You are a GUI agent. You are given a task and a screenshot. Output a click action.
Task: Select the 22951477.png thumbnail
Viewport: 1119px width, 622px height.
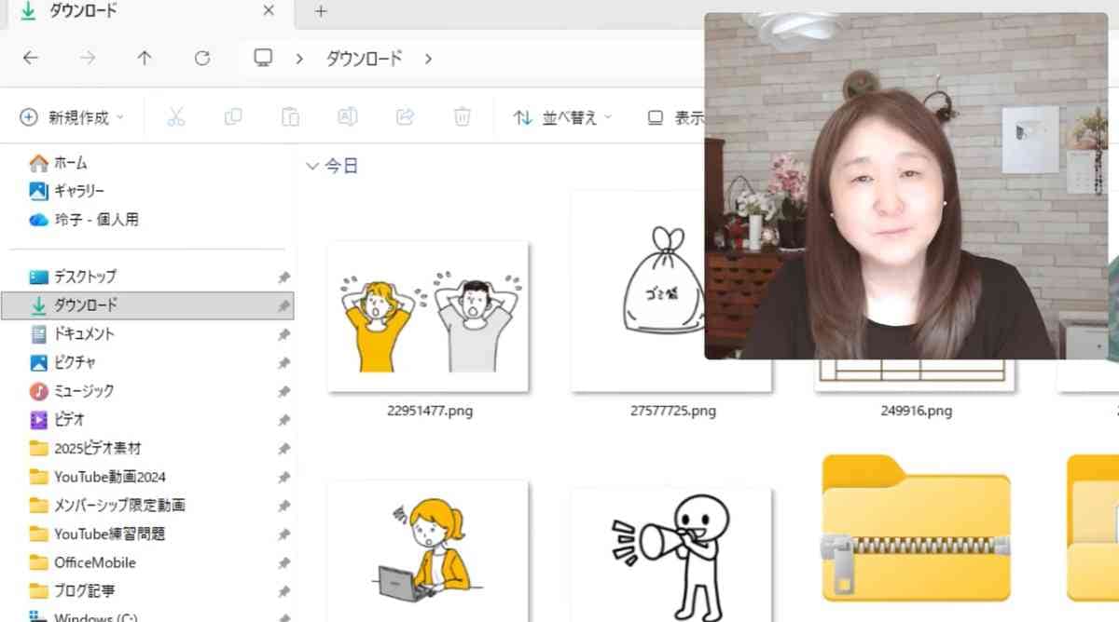pos(429,317)
